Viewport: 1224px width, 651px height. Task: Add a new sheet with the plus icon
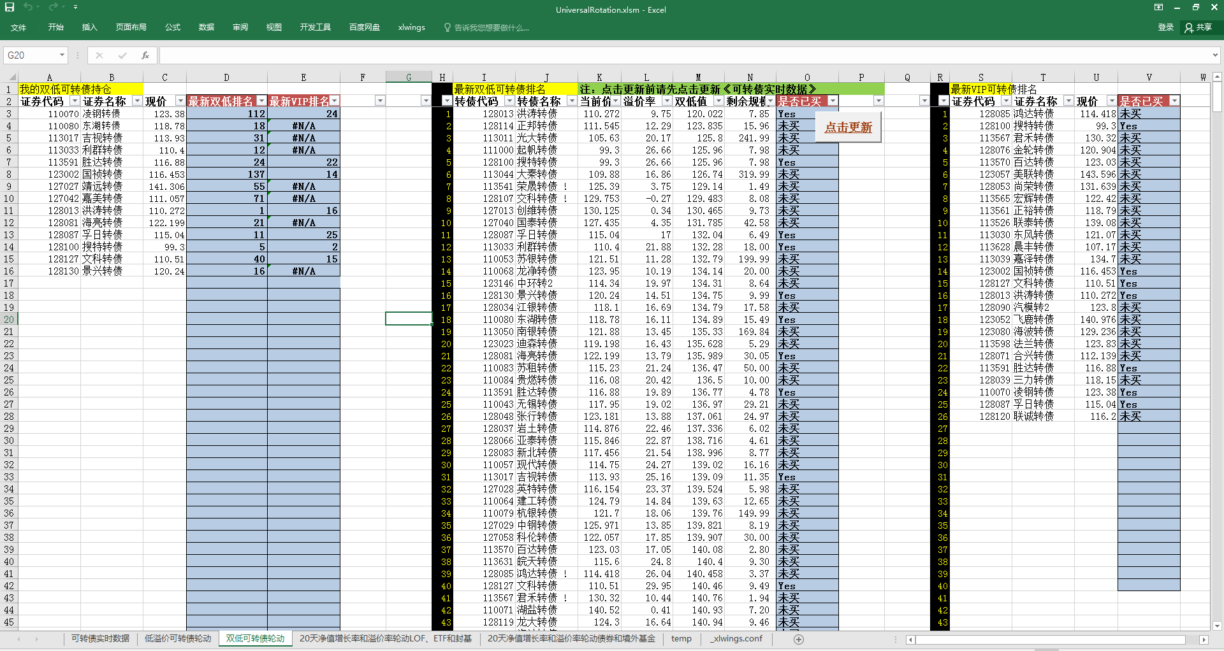[x=799, y=639]
